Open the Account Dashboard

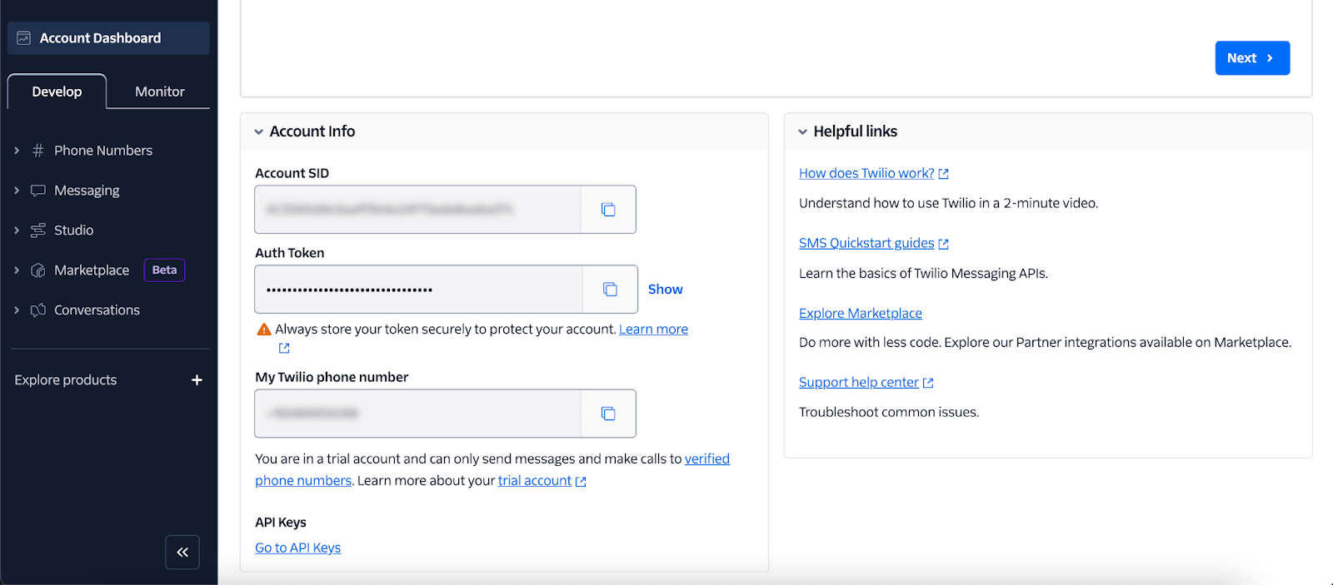tap(108, 38)
